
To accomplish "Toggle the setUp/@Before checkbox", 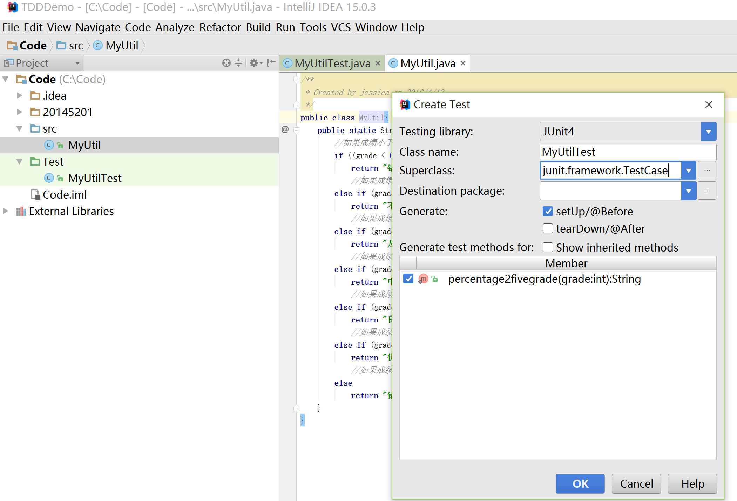I will point(548,211).
